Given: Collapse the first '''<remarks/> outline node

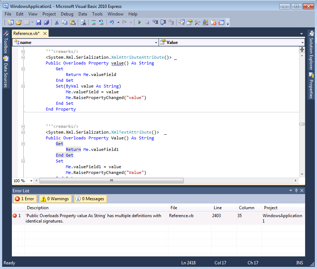Looking at the screenshot, I should pos(23,52).
